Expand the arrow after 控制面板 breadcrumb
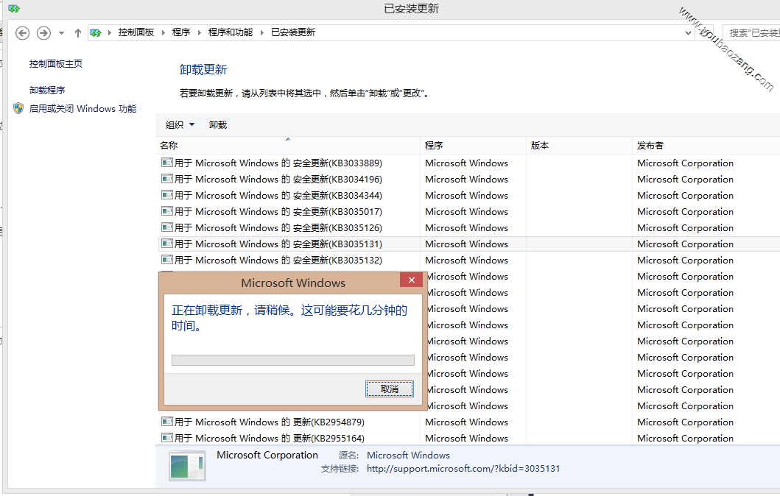The image size is (780, 496). tap(163, 33)
